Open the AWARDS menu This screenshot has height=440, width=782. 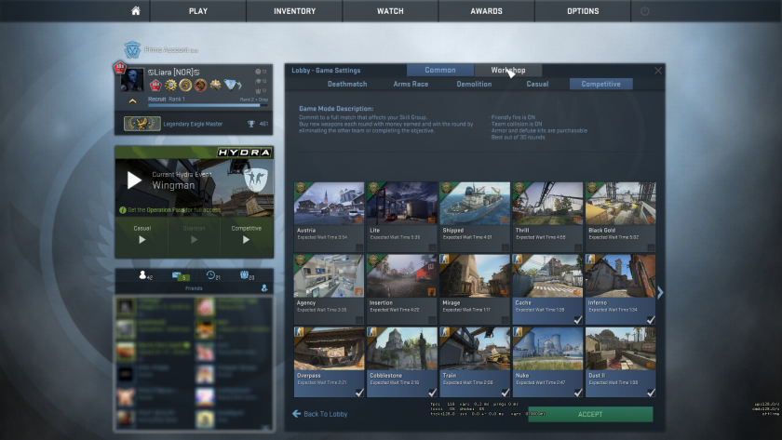[x=486, y=11]
